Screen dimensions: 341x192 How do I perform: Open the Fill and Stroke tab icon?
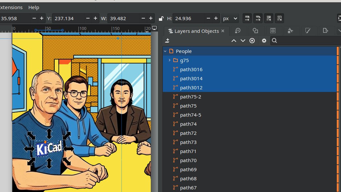[308, 31]
